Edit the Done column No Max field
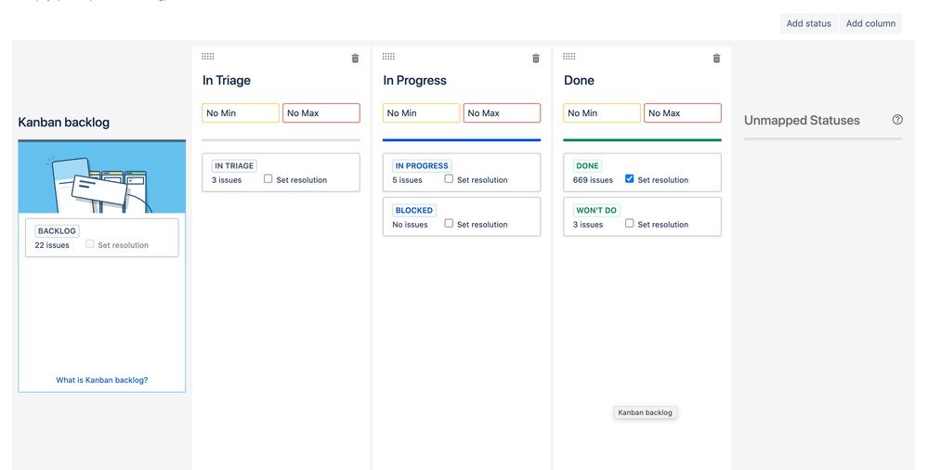The image size is (928, 470). point(683,113)
